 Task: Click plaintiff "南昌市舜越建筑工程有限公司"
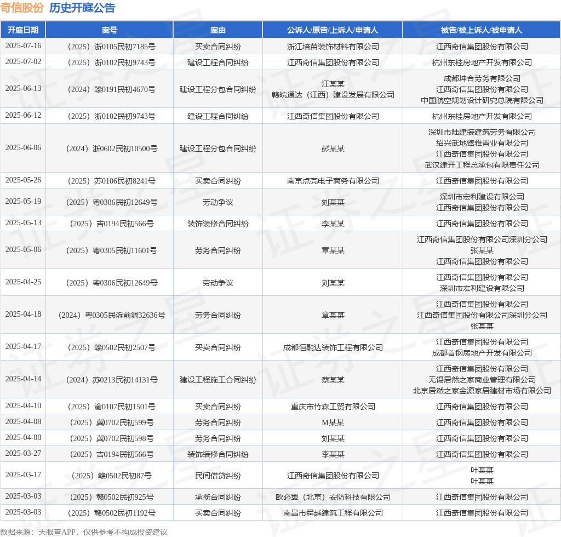(333, 513)
